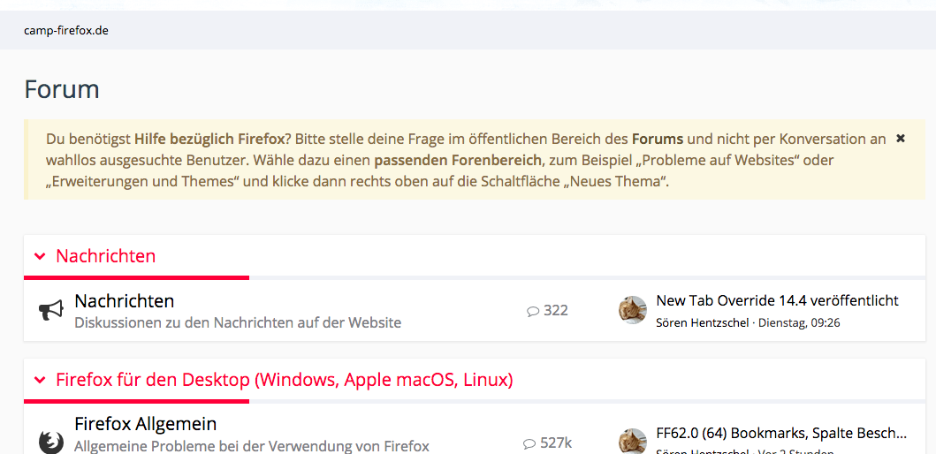Click the Firefox für den Desktop category heading

[x=284, y=380]
